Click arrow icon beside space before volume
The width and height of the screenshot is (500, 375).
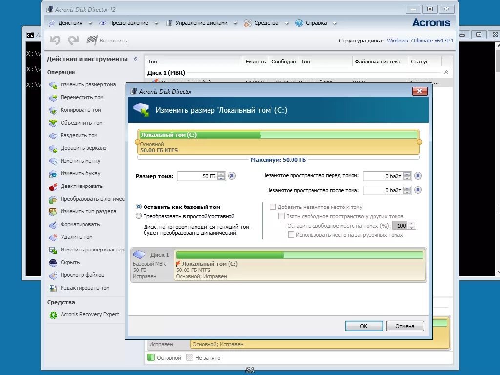click(418, 176)
